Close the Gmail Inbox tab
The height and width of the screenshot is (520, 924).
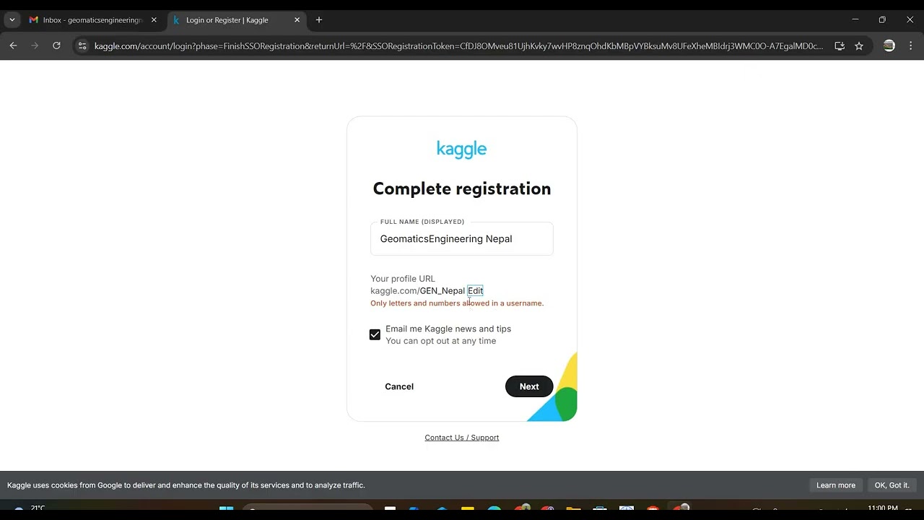tap(154, 20)
